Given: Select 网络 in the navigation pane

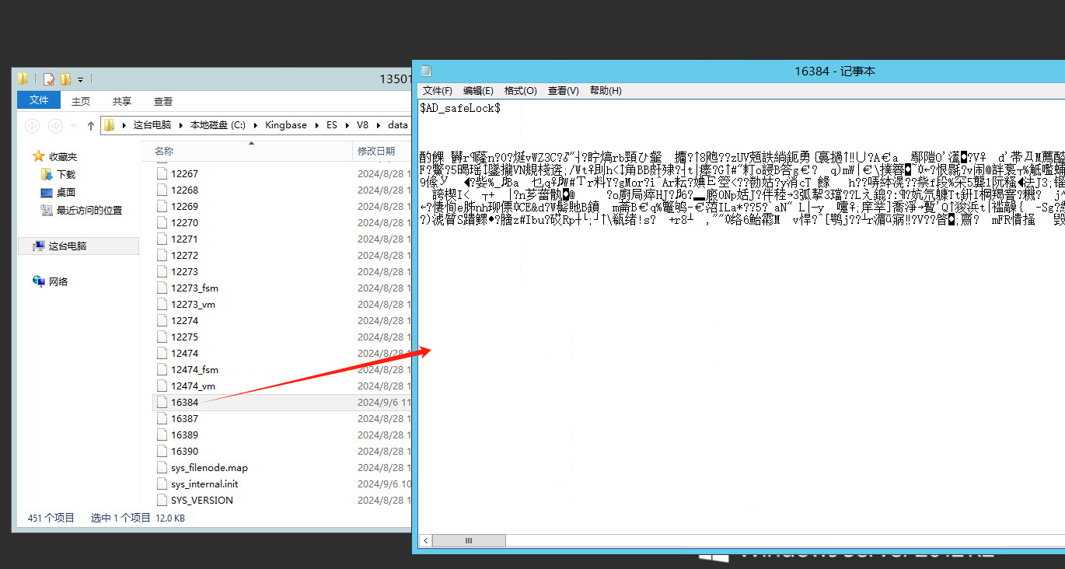Looking at the screenshot, I should point(58,281).
